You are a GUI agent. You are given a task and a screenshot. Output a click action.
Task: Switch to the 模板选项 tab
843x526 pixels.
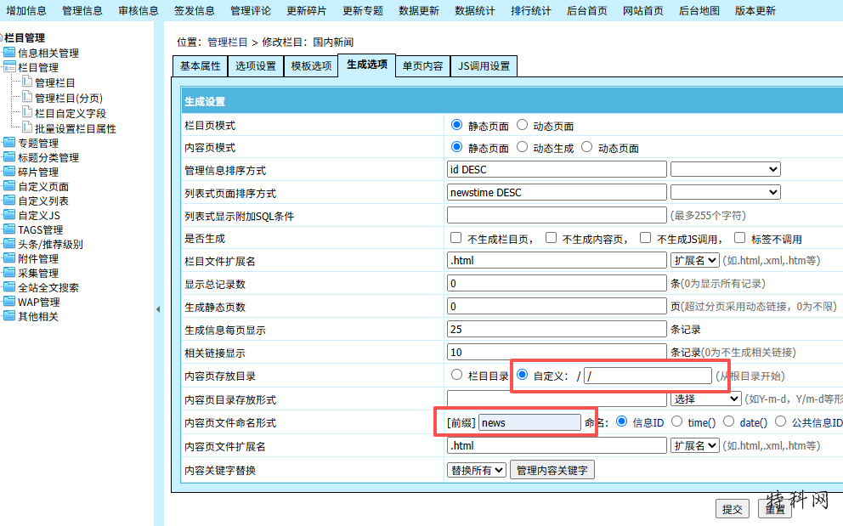coord(312,66)
